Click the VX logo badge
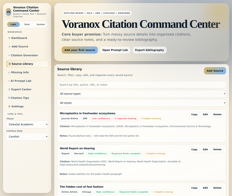The image size is (232, 196). tap(9, 12)
